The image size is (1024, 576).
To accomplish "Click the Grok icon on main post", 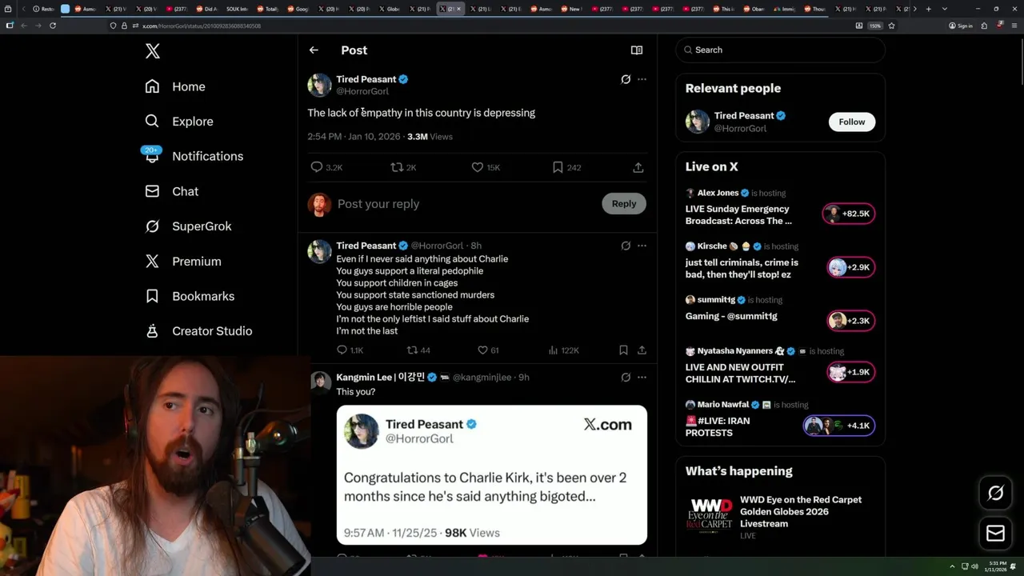I will (x=626, y=79).
